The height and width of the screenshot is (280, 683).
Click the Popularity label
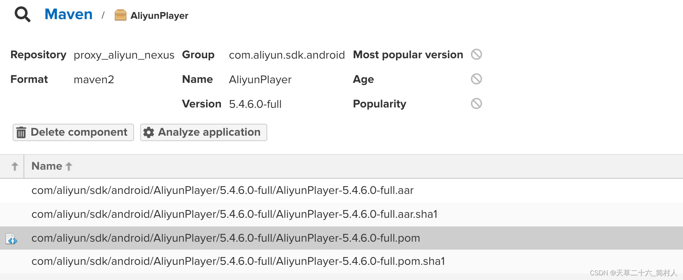[x=380, y=104]
